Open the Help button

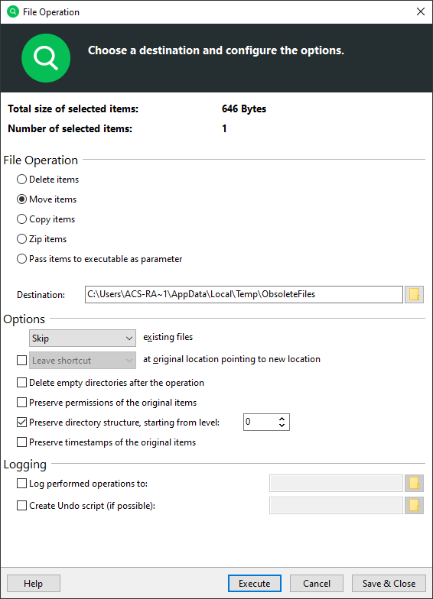point(34,584)
